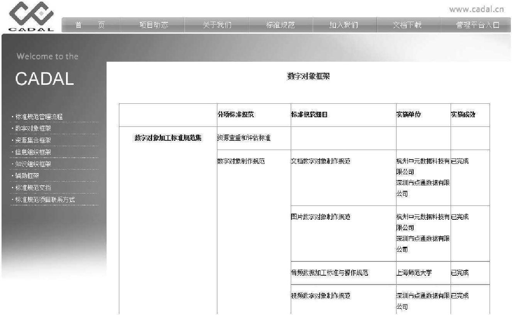The height and width of the screenshot is (315, 512).
Task: Click the 数字对象制作规范 cell
Action: (241, 162)
